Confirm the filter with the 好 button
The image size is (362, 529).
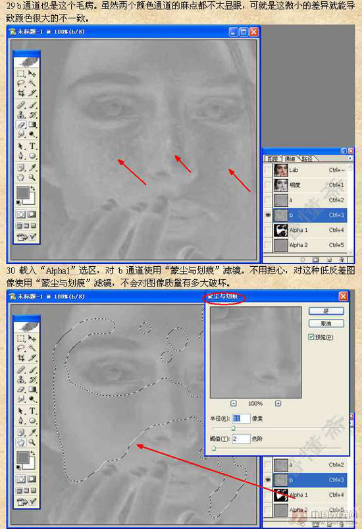click(x=326, y=311)
